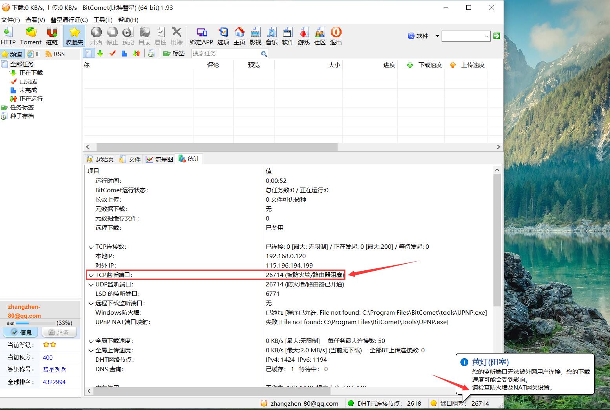
Task: Switch to the IE sidebar tab
Action: coord(34,54)
